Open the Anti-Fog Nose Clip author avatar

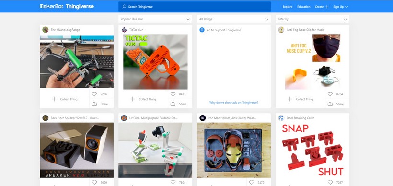[x=281, y=30]
